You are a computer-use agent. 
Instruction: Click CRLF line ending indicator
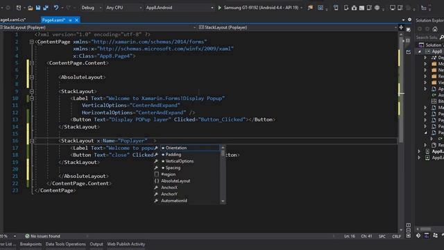click(x=396, y=236)
